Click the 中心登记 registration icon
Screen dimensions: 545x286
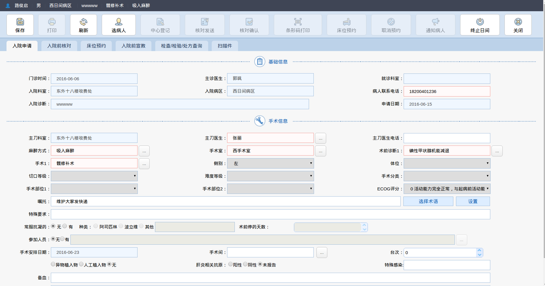coord(160,22)
